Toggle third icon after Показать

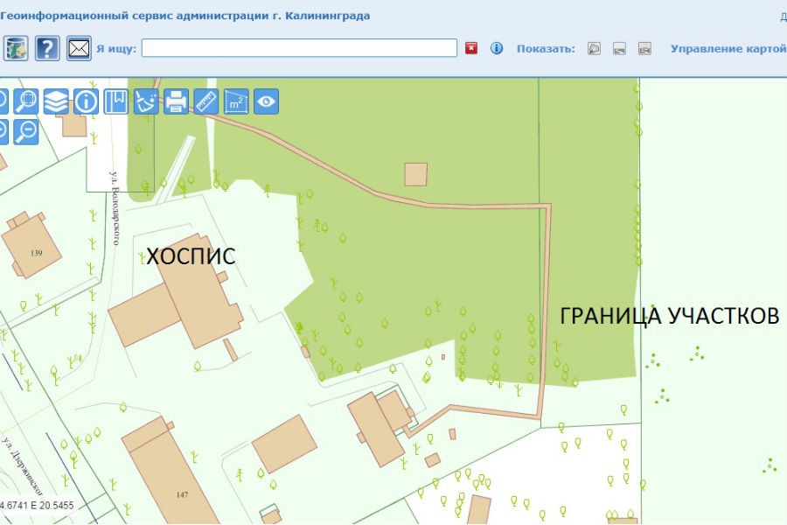tap(644, 48)
